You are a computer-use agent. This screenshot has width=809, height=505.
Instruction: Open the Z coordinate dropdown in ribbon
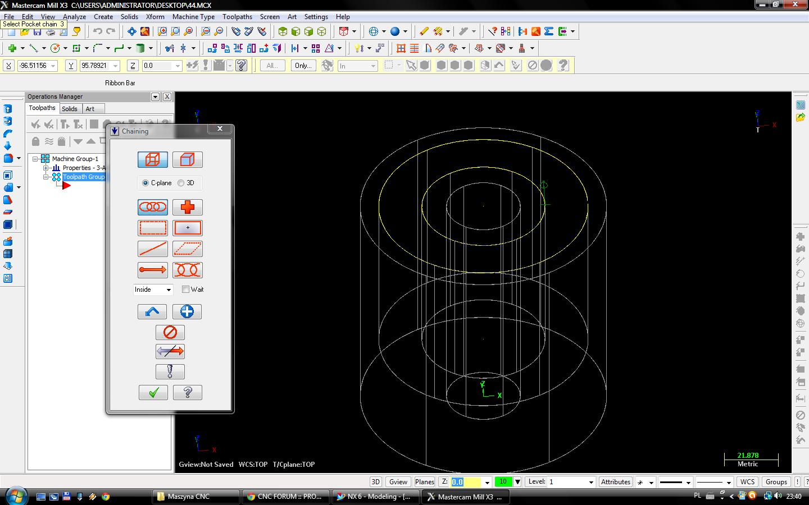[178, 66]
